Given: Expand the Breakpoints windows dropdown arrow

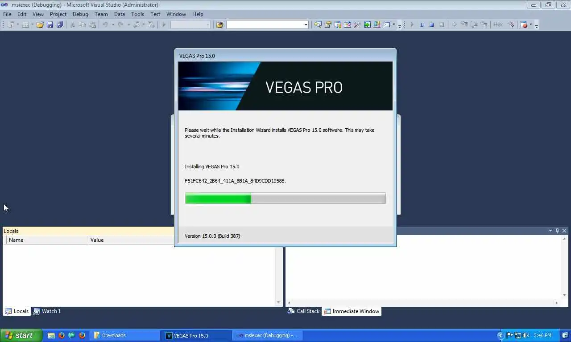Looking at the screenshot, I should point(530,24).
